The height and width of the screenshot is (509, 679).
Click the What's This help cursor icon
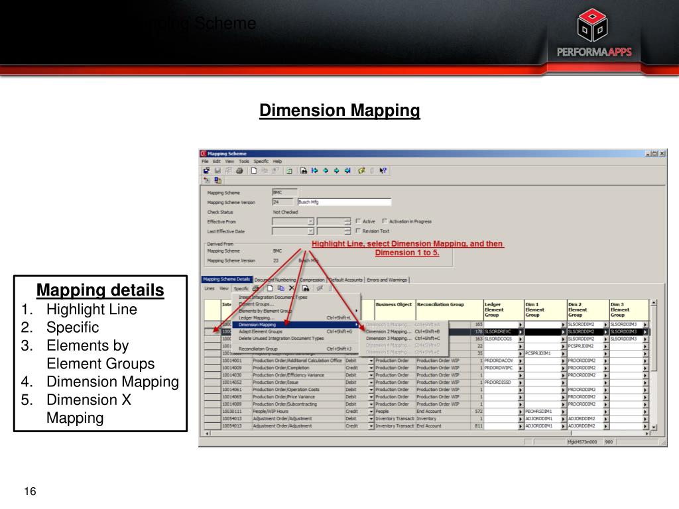pos(383,170)
